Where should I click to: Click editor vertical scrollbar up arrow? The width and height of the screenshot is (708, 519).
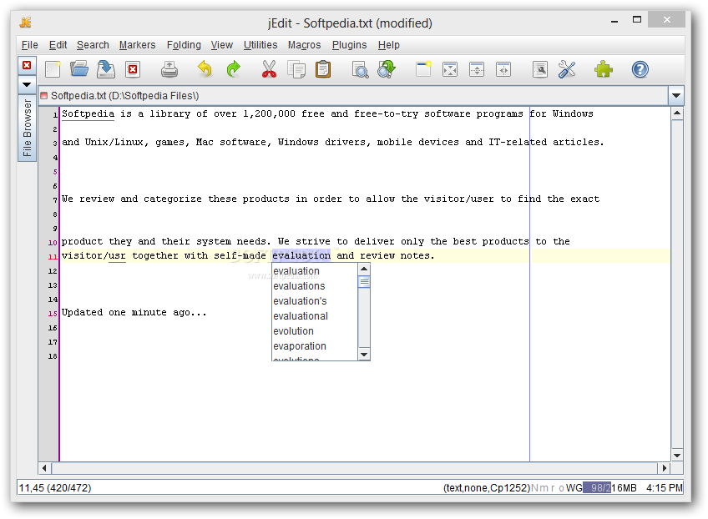677,113
